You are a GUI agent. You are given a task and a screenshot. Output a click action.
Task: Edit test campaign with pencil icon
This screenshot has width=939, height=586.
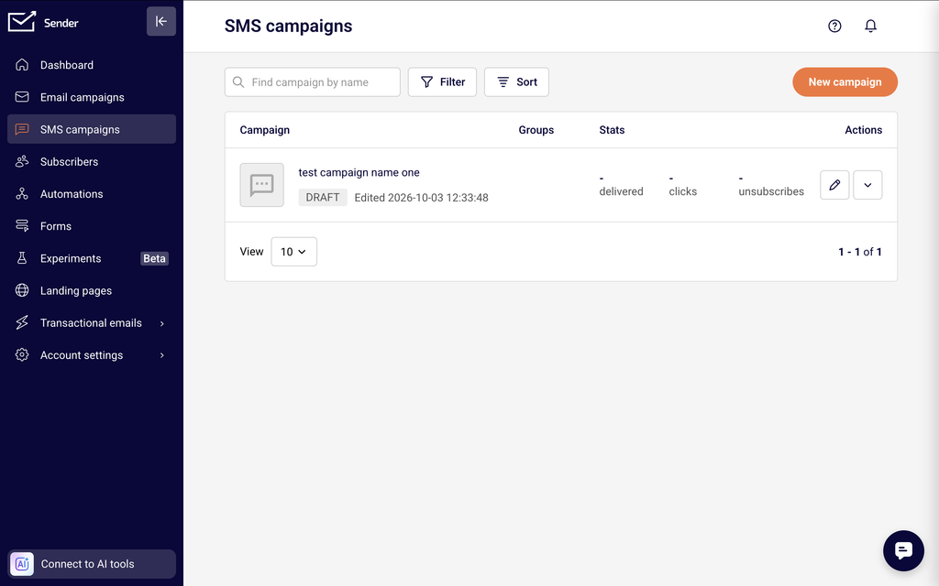[x=834, y=185]
